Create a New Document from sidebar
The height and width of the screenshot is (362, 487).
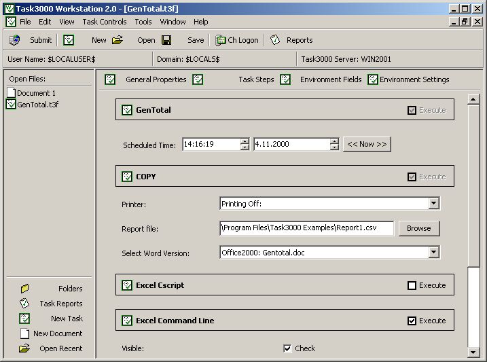point(25,333)
